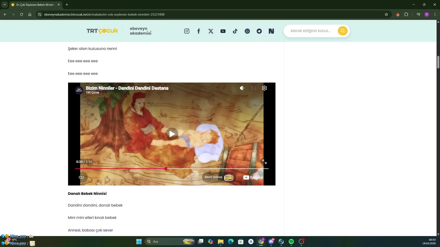Click 'Danalı Bebek Ninnisi' heading text

tap(87, 193)
